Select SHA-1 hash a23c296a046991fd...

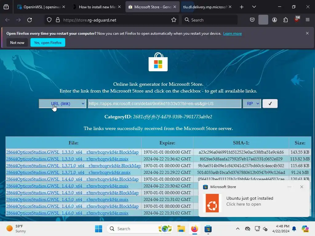[x=241, y=152]
